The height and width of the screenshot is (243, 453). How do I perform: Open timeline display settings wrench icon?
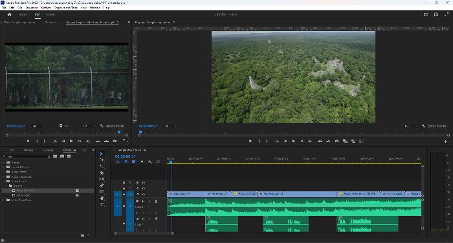149,162
